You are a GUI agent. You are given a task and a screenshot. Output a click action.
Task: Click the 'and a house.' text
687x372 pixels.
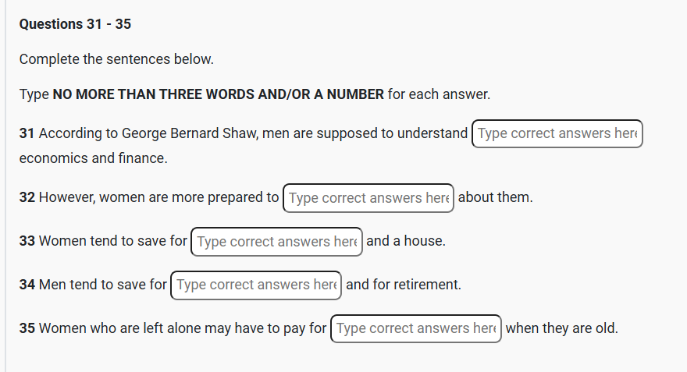pos(406,242)
